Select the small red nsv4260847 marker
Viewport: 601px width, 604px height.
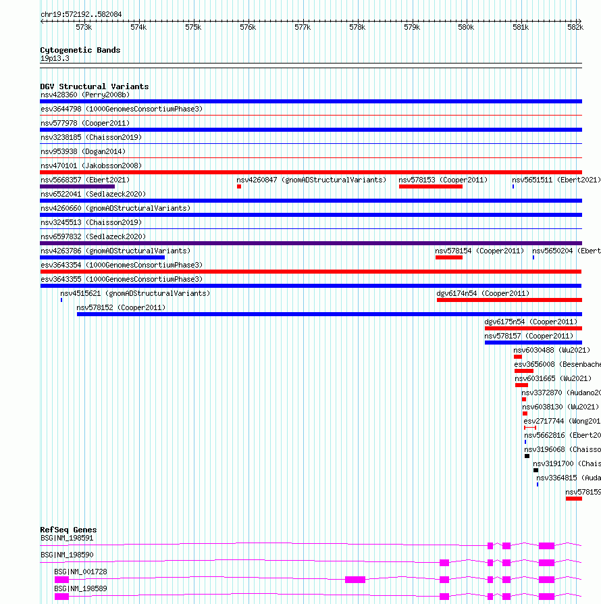239,186
